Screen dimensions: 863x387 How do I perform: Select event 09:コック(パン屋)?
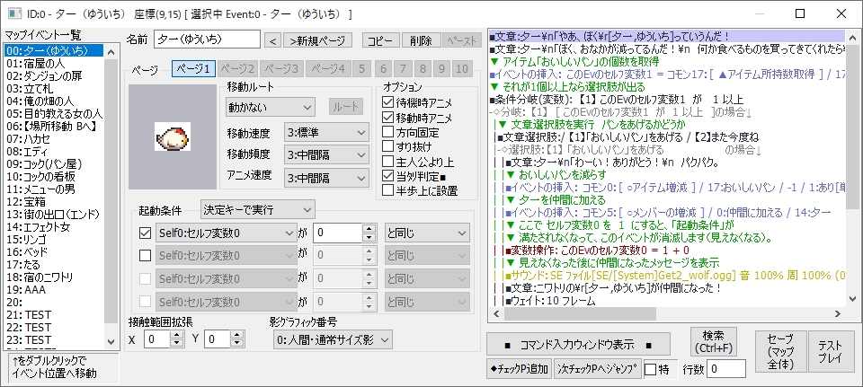(54, 163)
